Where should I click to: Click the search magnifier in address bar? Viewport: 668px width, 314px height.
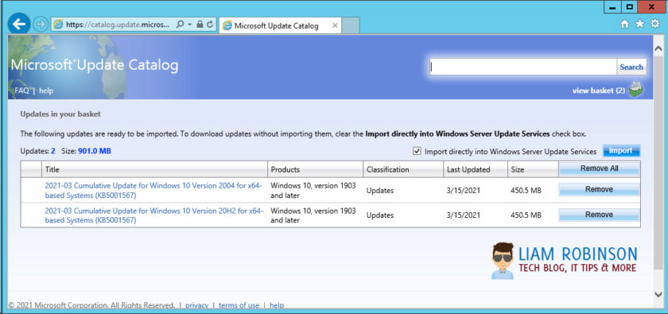181,25
